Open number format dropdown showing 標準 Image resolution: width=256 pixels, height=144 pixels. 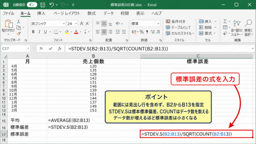[x=158, y=24]
